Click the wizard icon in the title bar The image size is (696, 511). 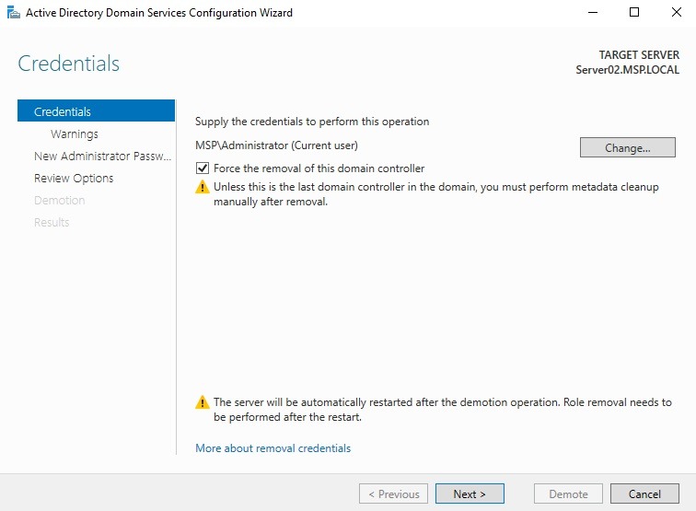pos(13,13)
